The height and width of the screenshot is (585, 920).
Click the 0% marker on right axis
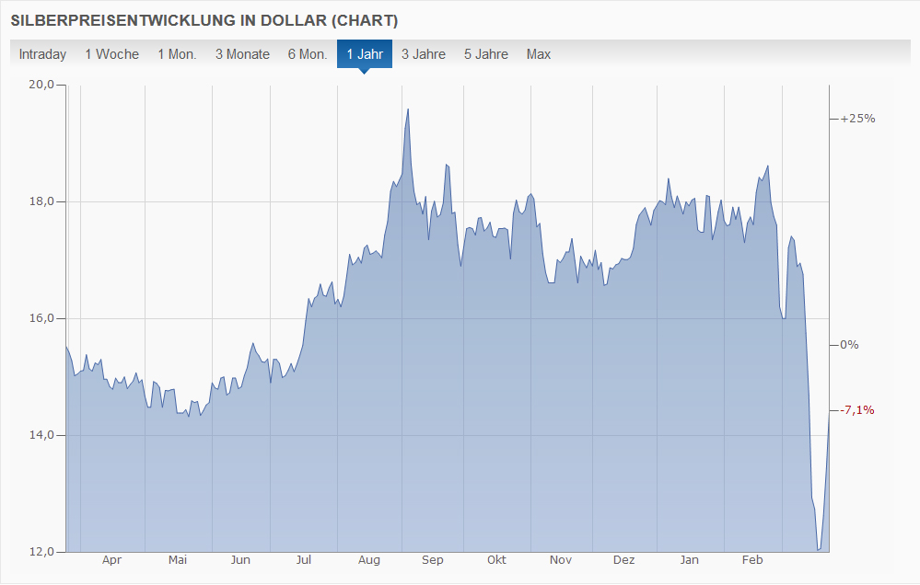(848, 345)
